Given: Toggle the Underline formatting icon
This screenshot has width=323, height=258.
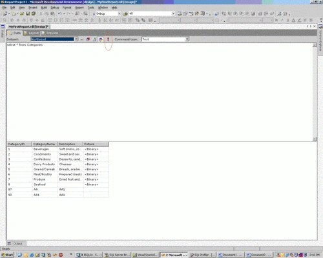Looking at the screenshot, I should pyautogui.click(x=287, y=20).
